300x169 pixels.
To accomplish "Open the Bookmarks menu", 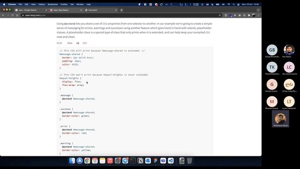I will 52,4.
